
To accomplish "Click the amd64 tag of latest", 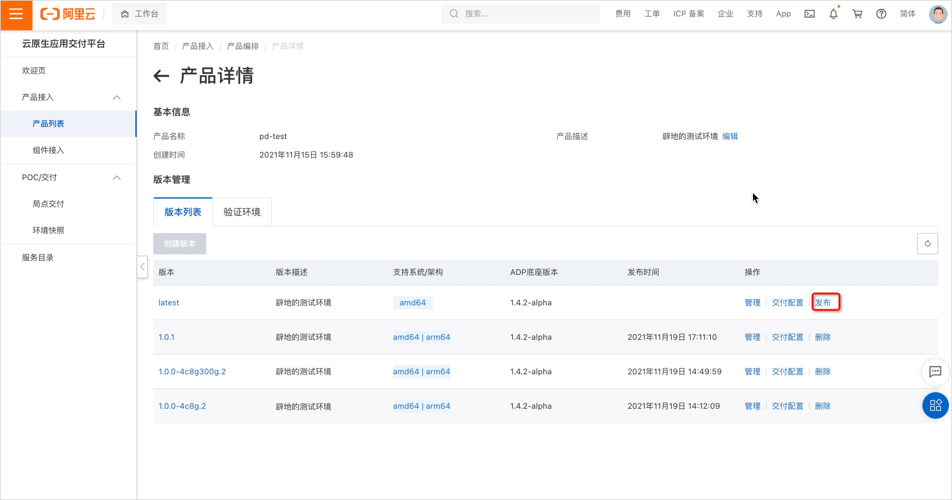I will 413,303.
